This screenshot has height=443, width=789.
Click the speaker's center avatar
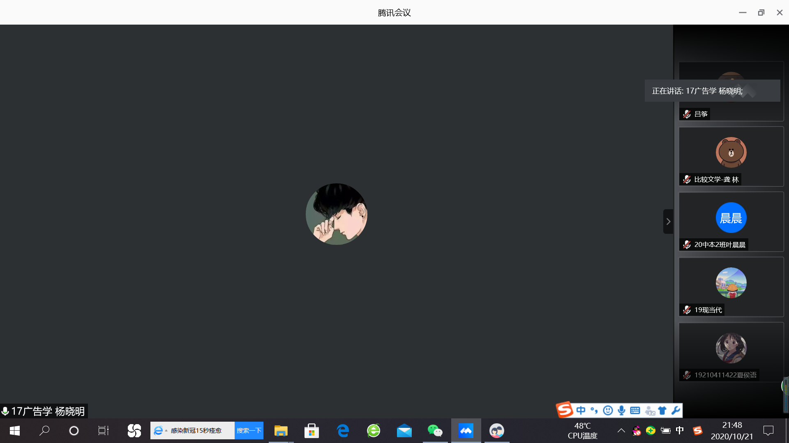pyautogui.click(x=336, y=214)
